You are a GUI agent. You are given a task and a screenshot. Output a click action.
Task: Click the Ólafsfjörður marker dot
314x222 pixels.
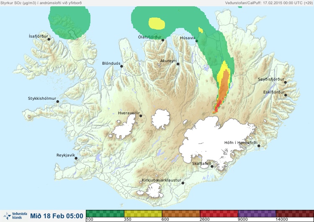tap(163, 40)
